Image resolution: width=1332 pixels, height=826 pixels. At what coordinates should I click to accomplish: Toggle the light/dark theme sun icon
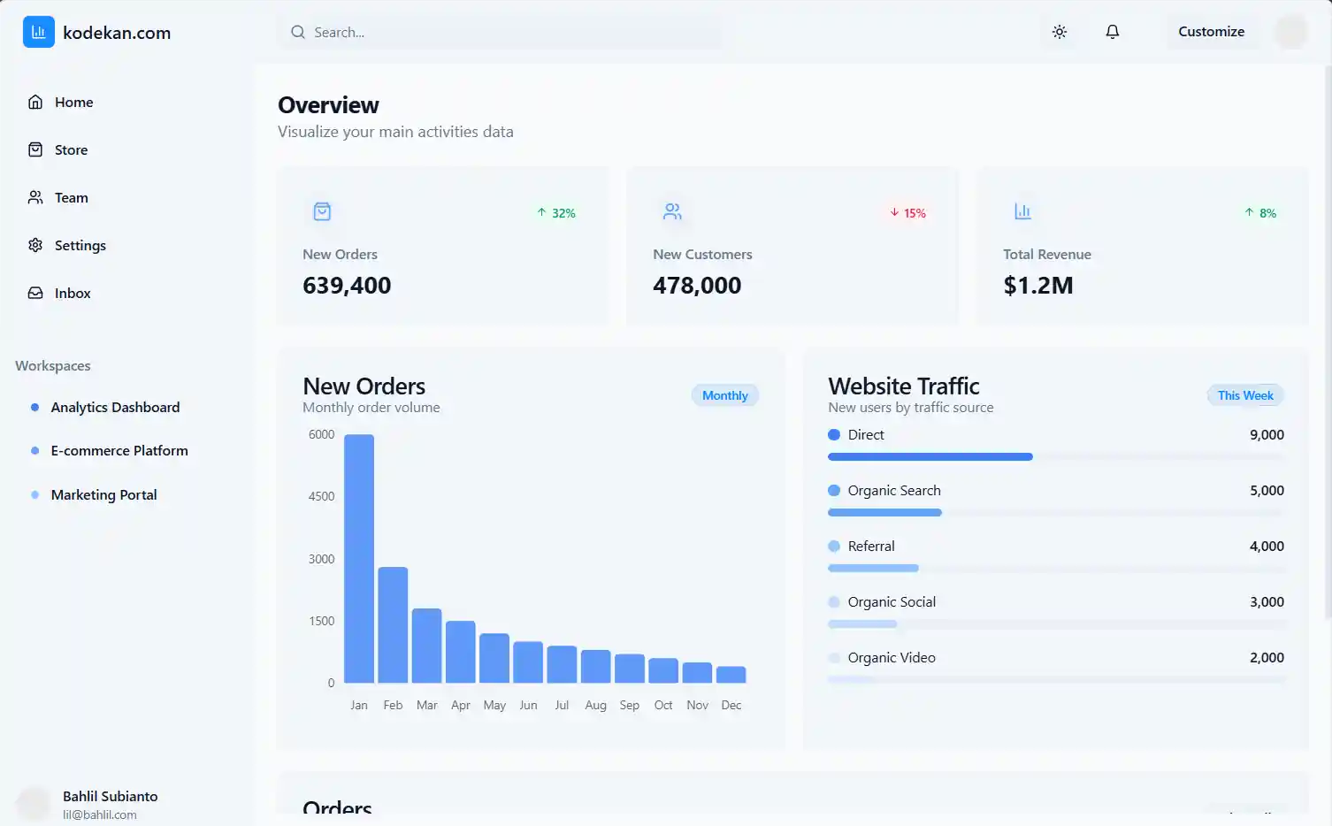1059,32
